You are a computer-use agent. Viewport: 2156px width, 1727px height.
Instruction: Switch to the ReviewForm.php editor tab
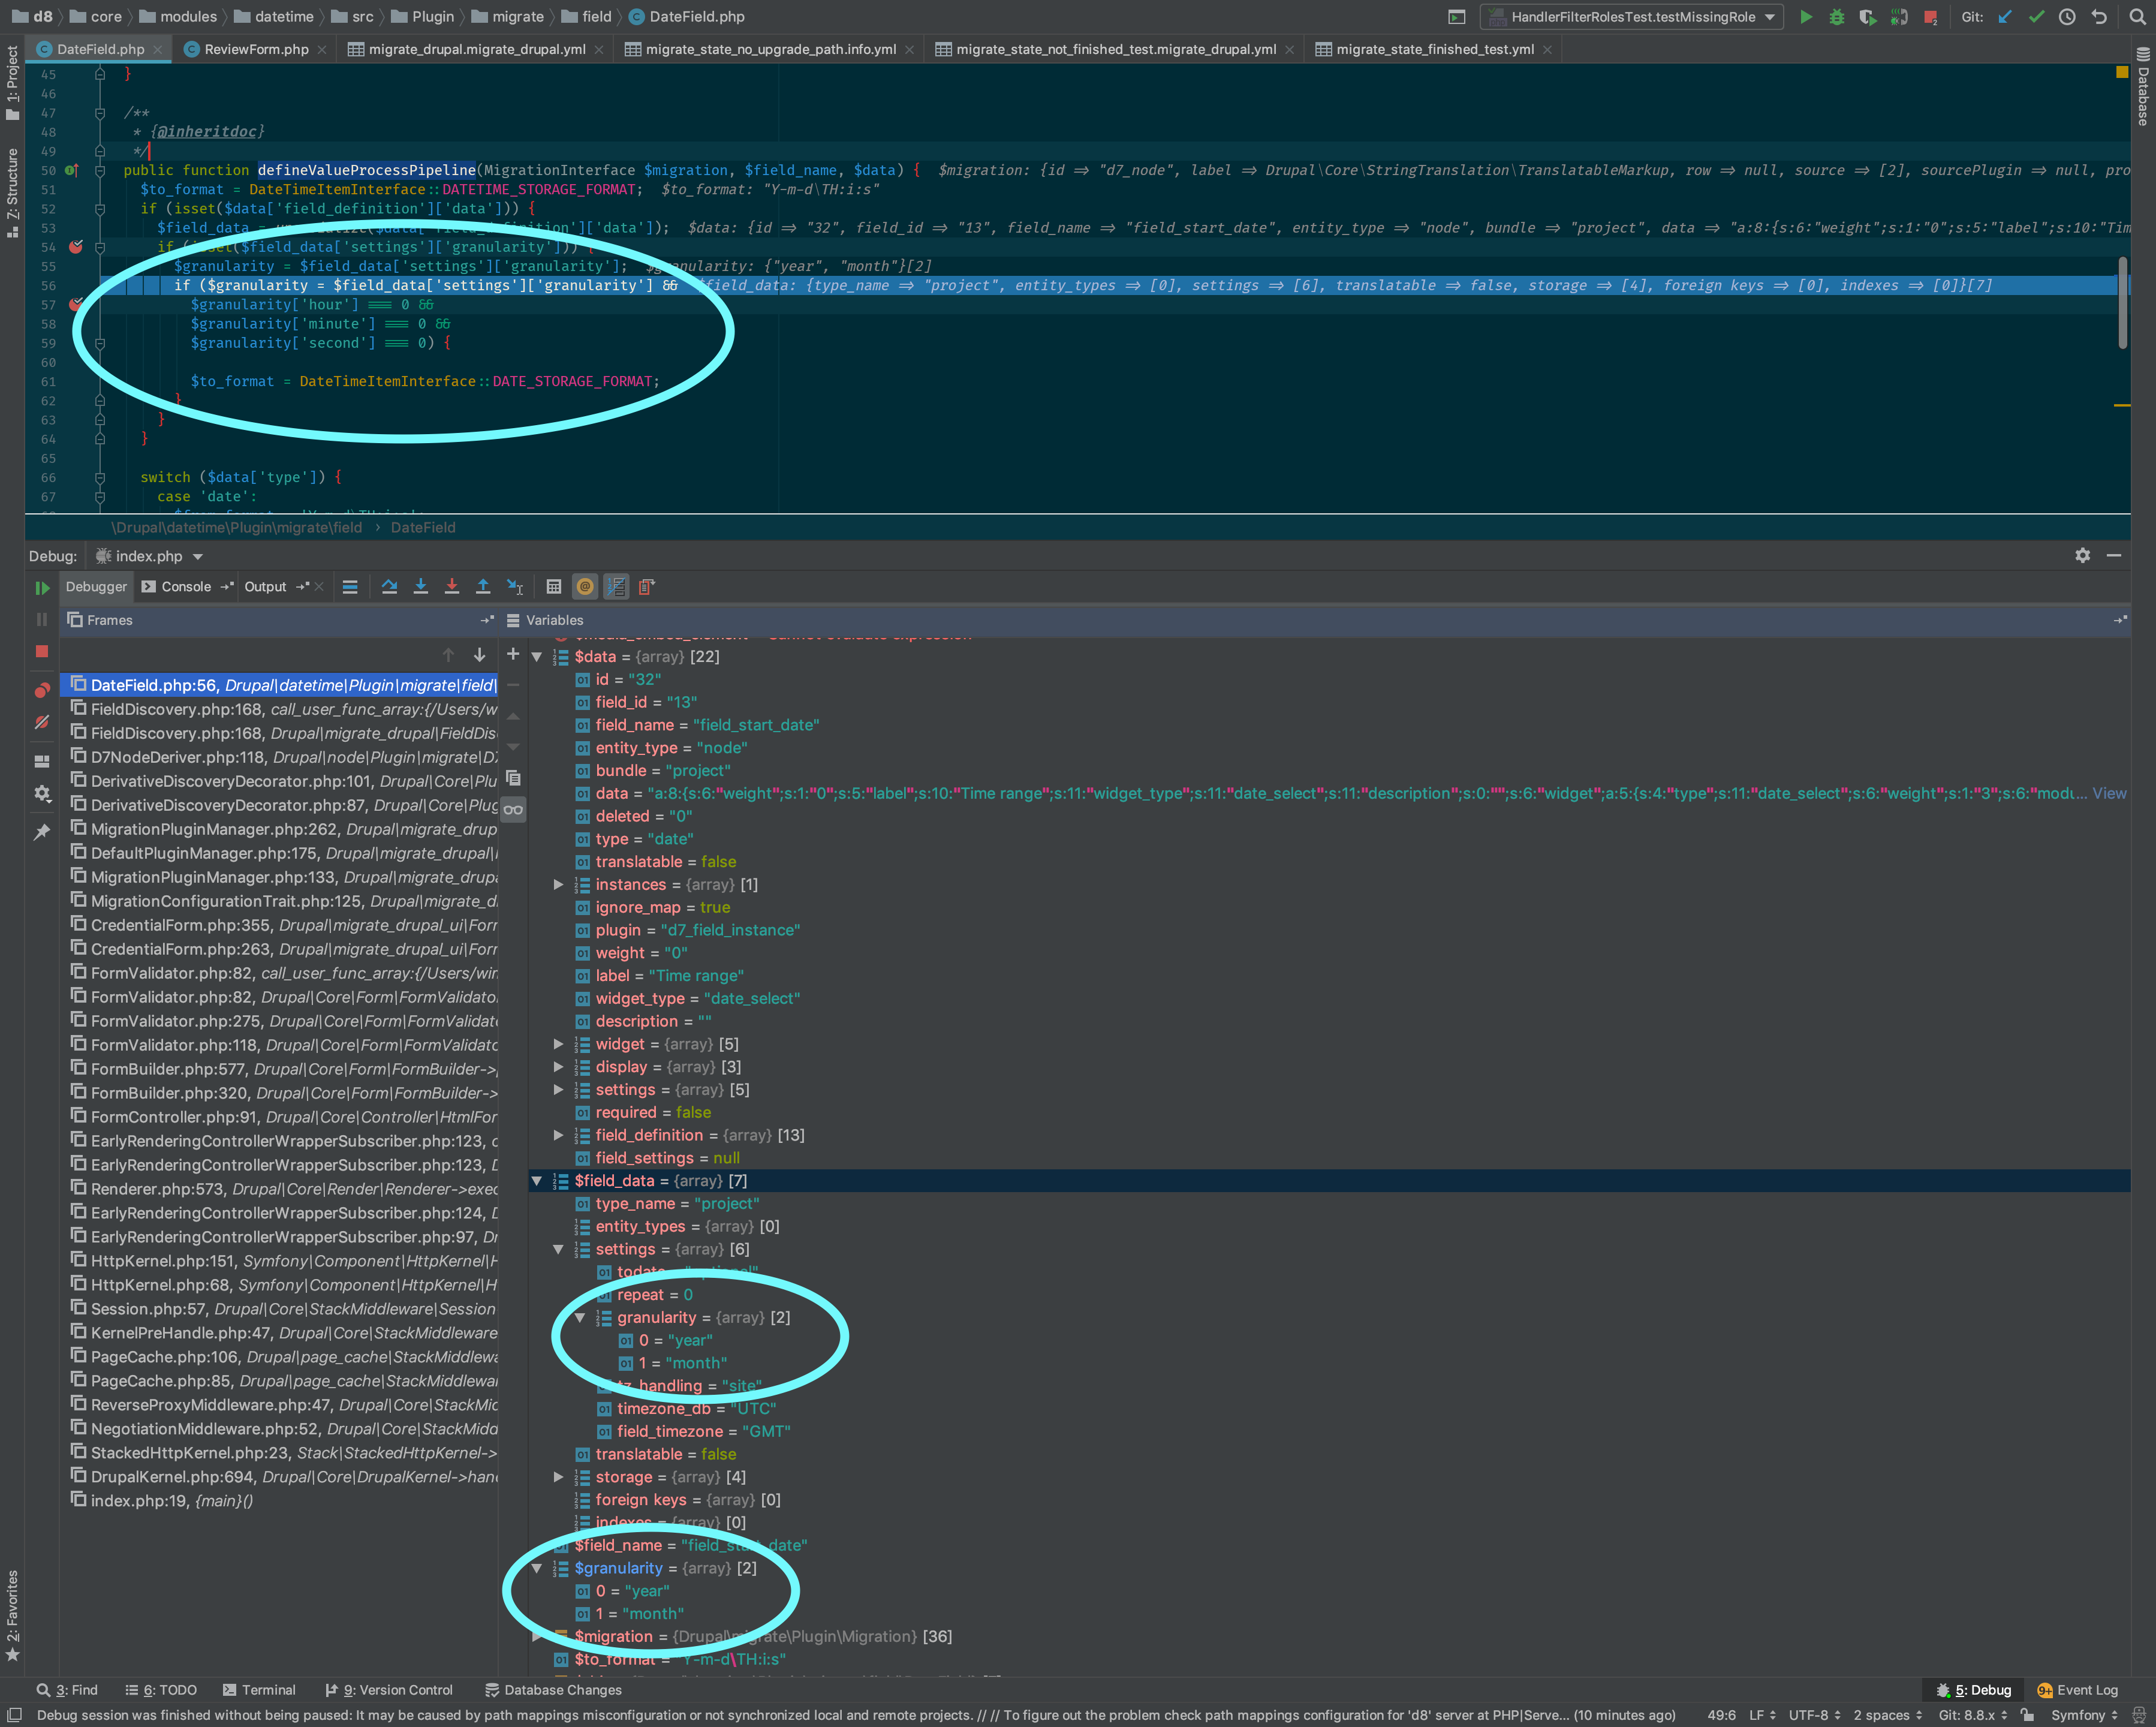pyautogui.click(x=256, y=49)
